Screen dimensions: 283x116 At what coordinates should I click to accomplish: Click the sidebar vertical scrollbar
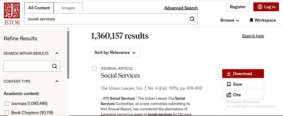(68, 54)
